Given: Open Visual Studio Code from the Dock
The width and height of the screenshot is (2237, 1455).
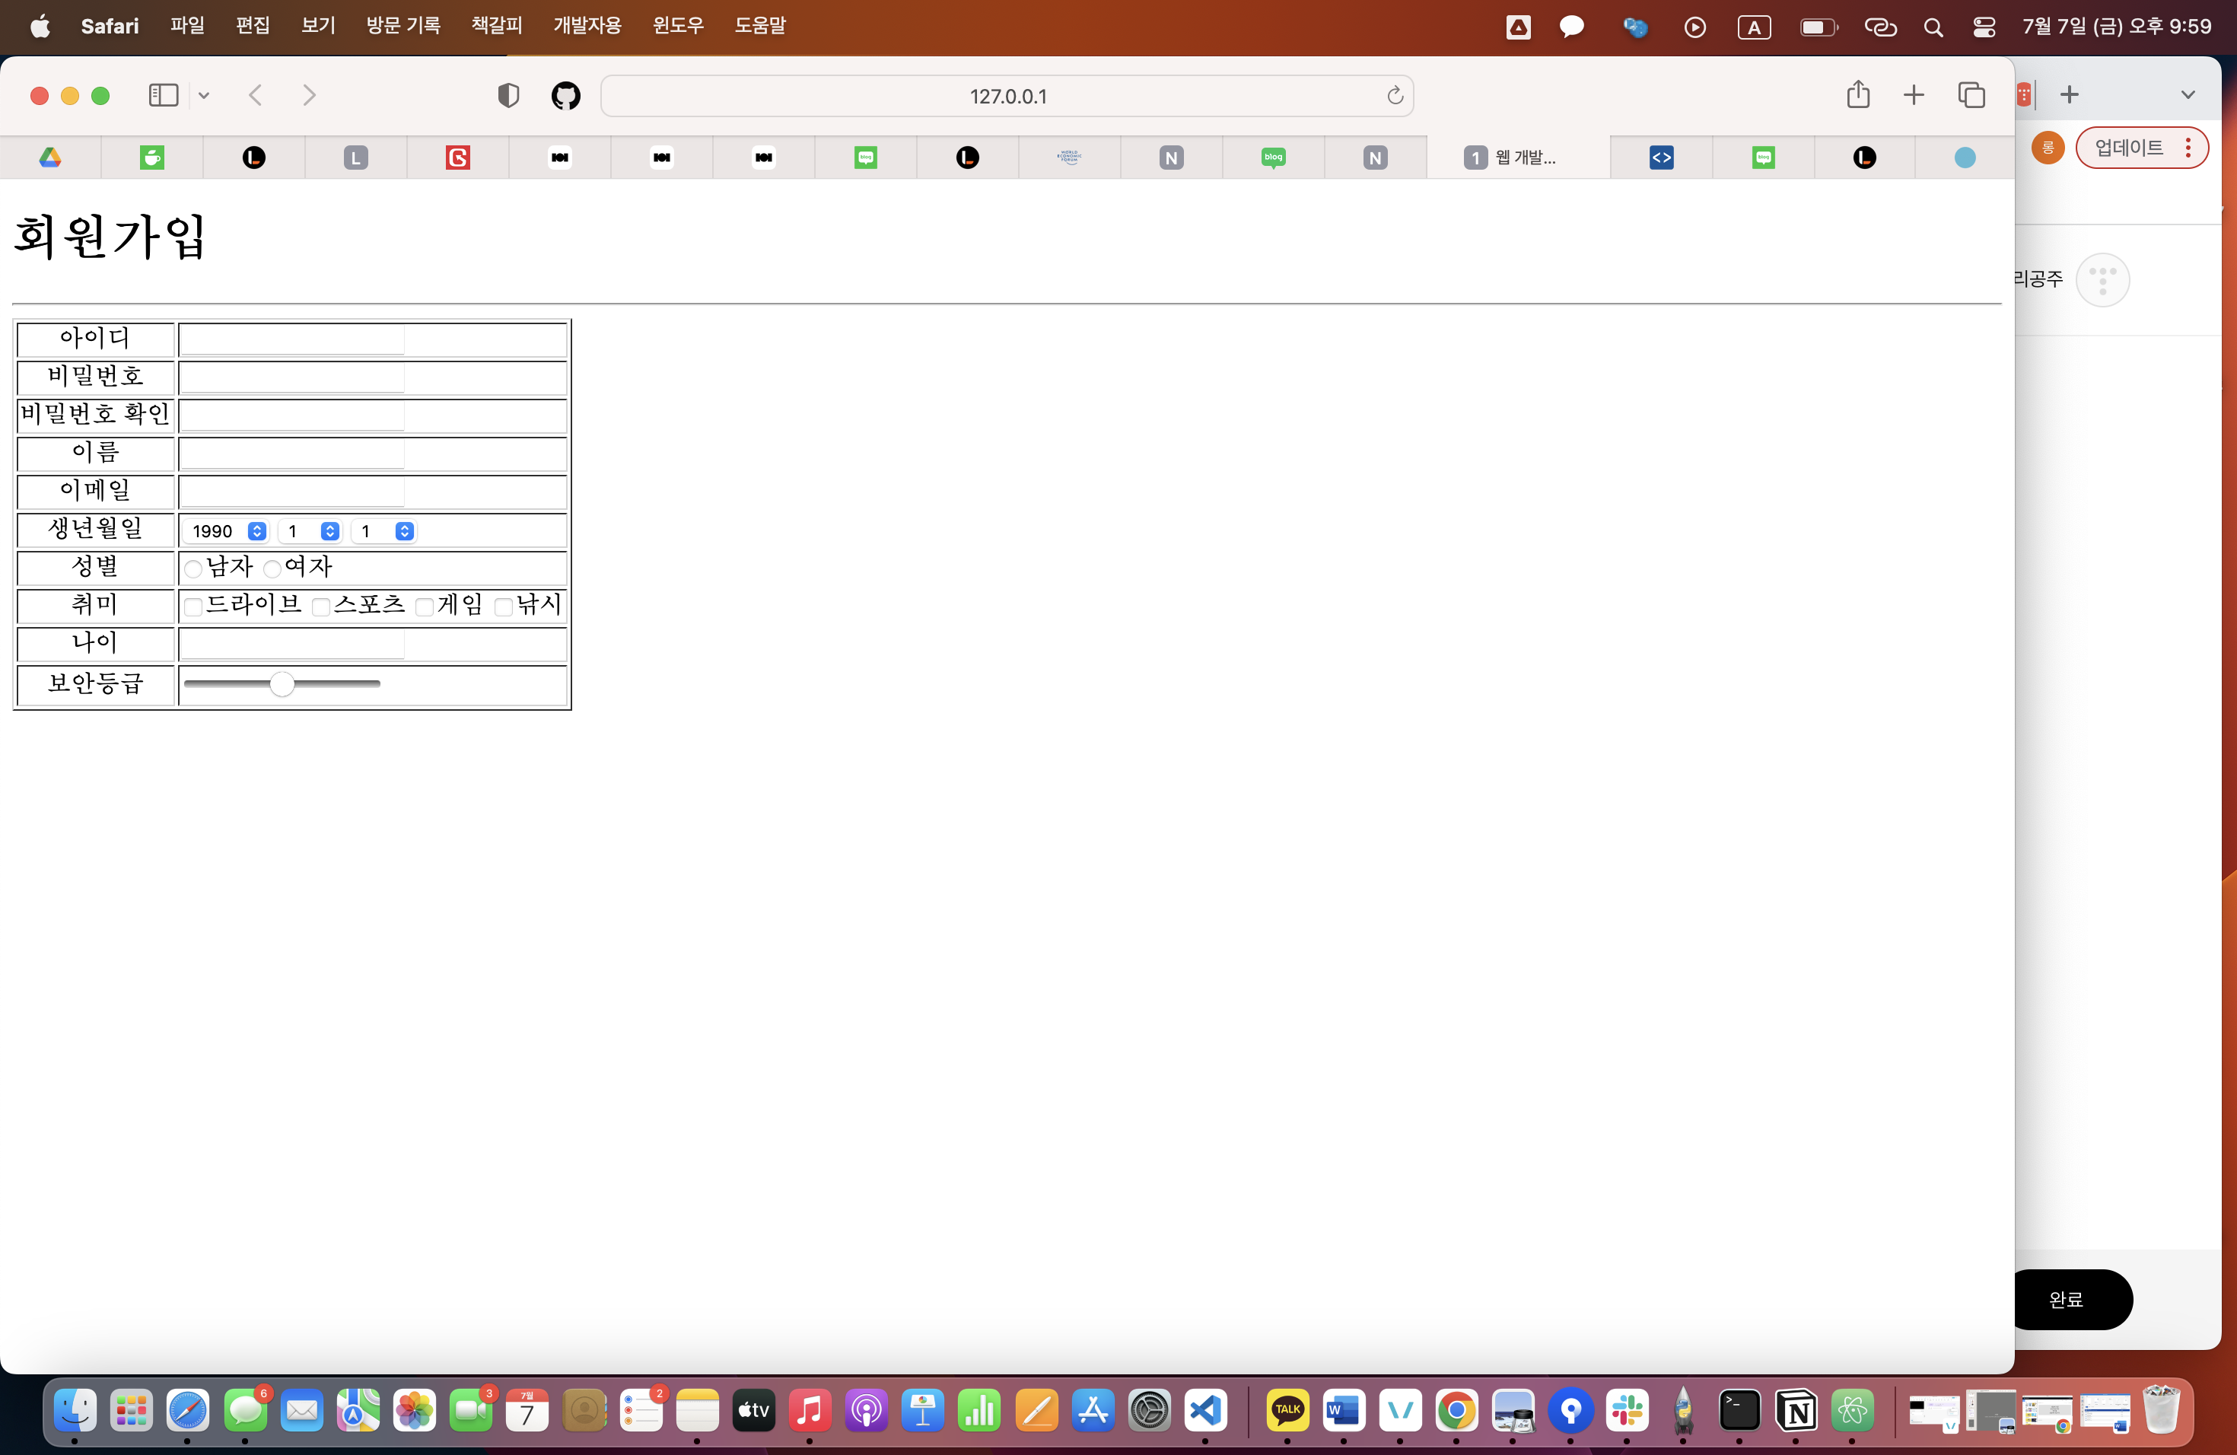Looking at the screenshot, I should [1206, 1410].
